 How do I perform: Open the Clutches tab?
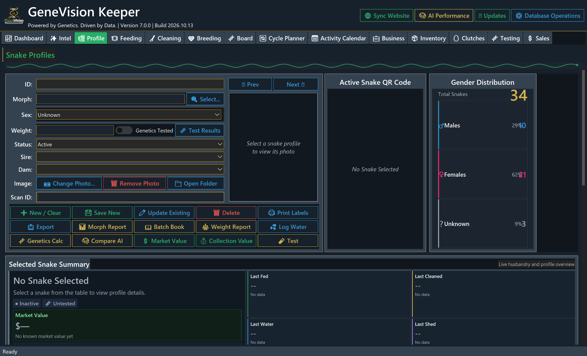pos(469,38)
